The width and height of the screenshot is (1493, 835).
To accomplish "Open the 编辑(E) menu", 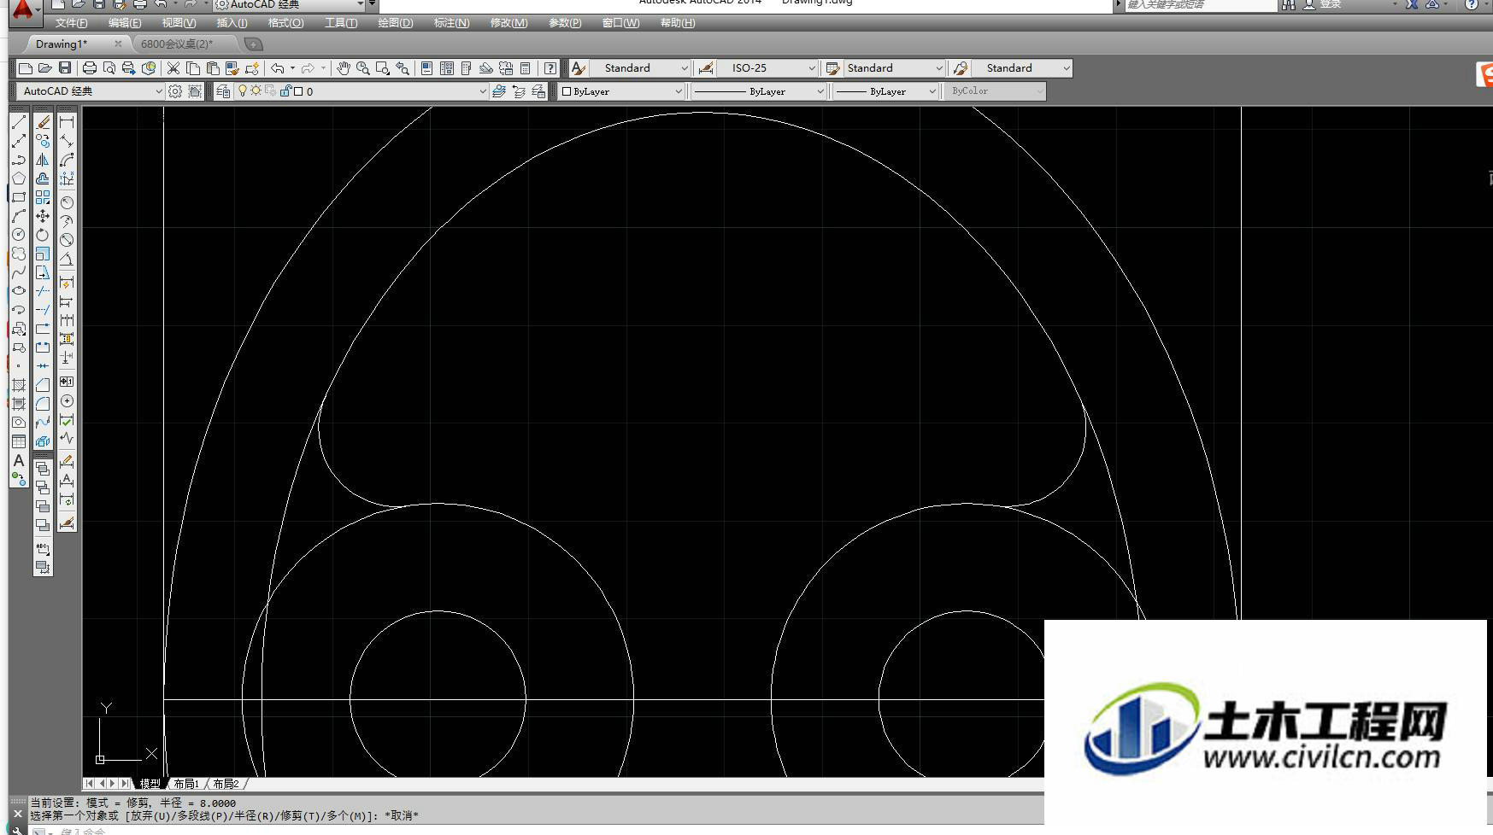I will 125,23.
